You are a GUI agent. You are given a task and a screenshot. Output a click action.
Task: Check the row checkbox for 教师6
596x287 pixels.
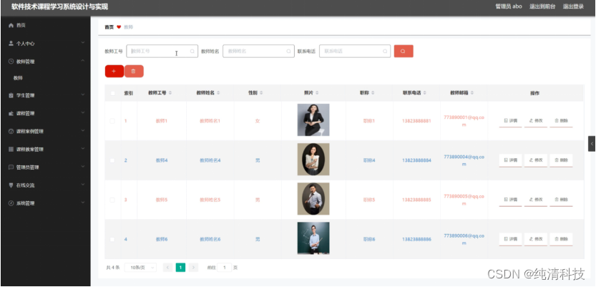[x=112, y=240]
